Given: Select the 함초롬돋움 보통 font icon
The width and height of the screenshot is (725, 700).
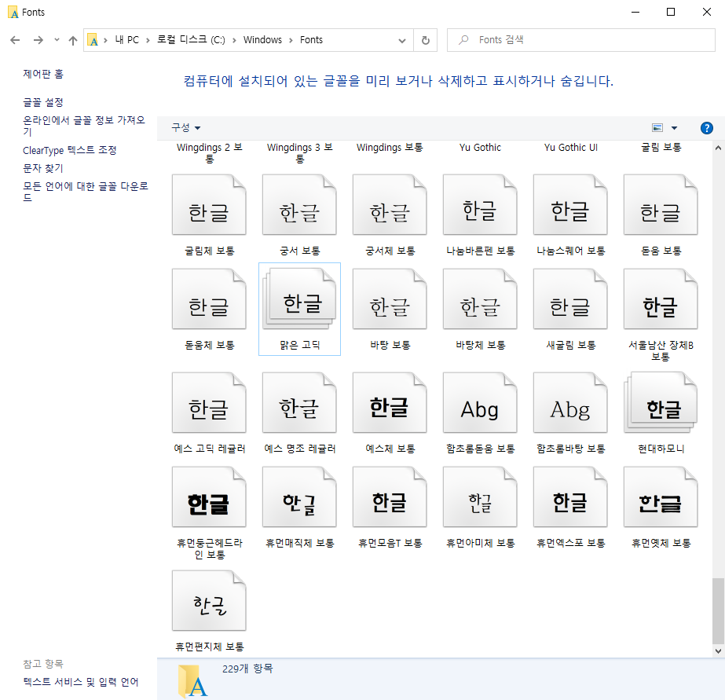Looking at the screenshot, I should tap(480, 403).
